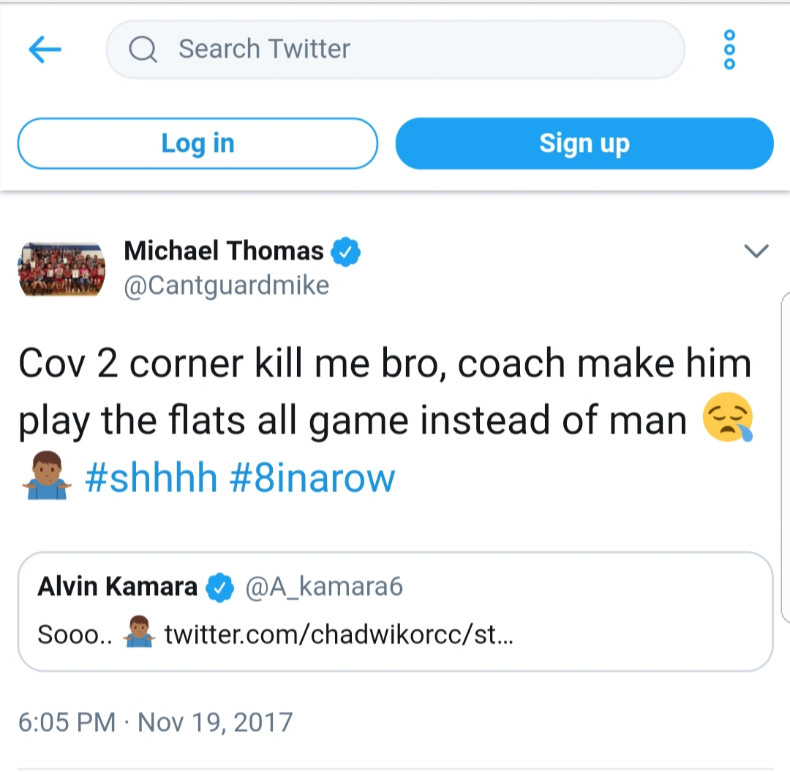
Task: Tap the back arrow icon
Action: 45,50
